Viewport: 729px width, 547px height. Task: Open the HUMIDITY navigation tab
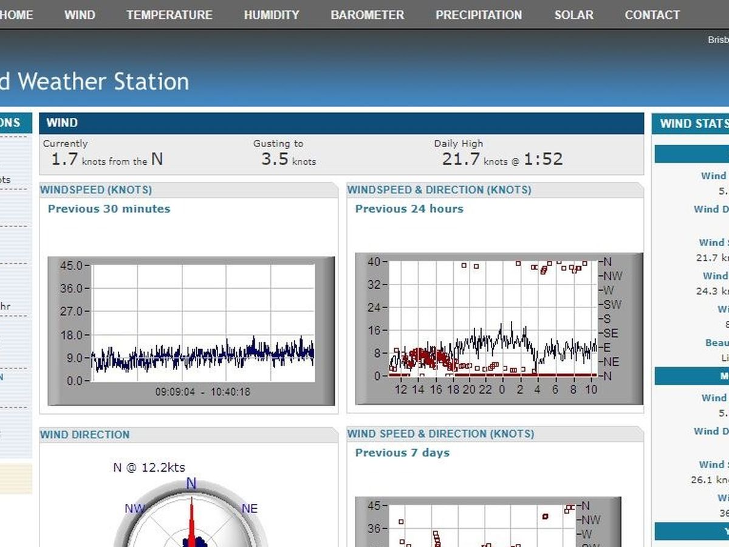pos(272,15)
